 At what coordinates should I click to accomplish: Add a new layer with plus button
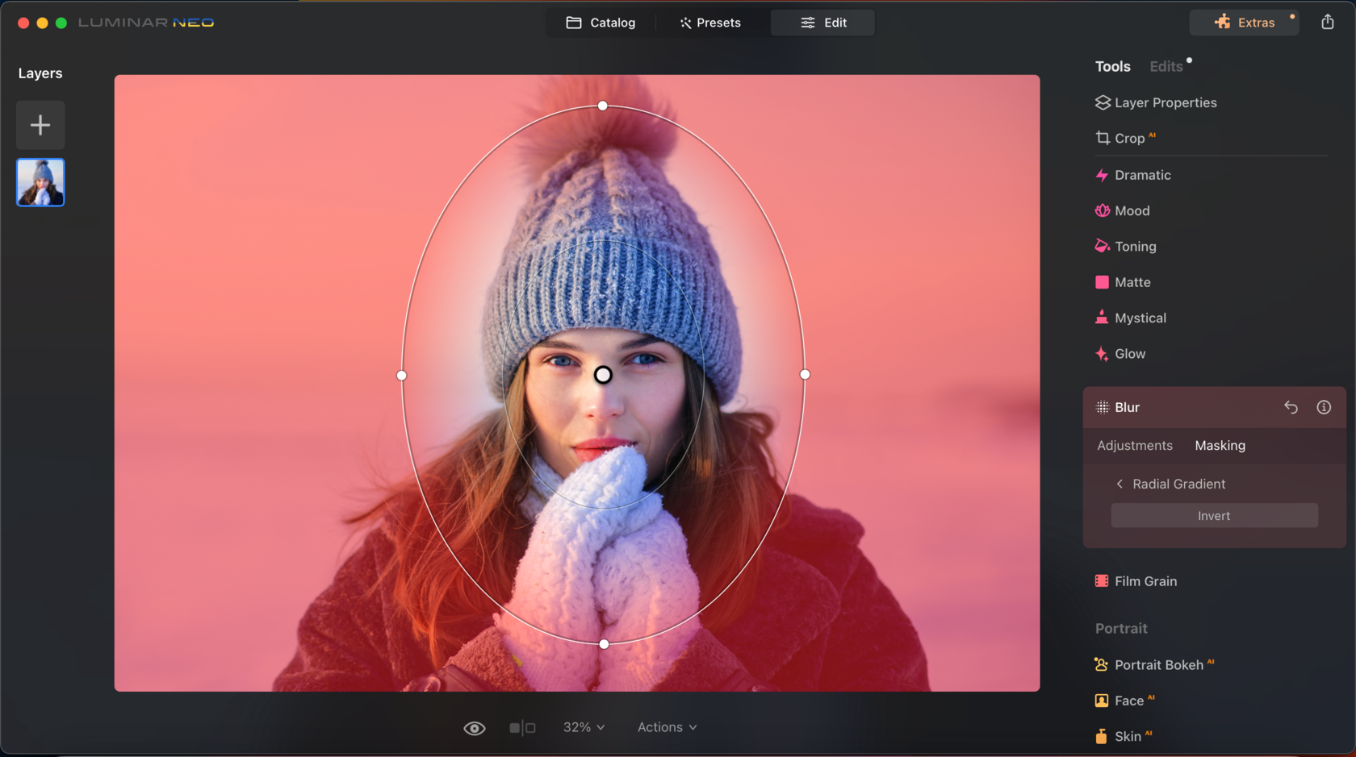click(x=40, y=125)
